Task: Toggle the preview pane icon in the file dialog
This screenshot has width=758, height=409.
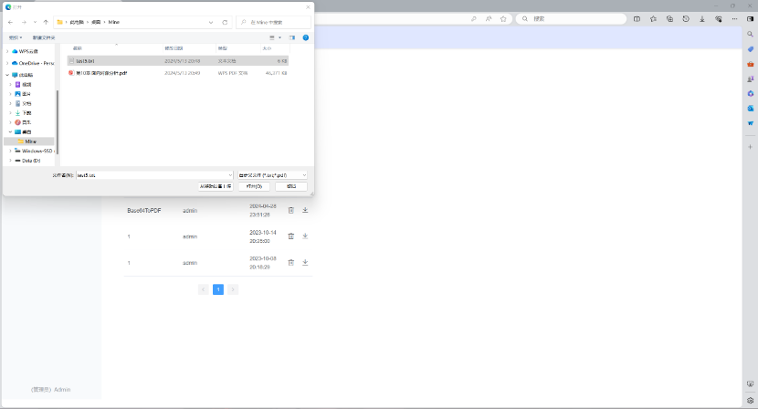Action: coord(292,37)
